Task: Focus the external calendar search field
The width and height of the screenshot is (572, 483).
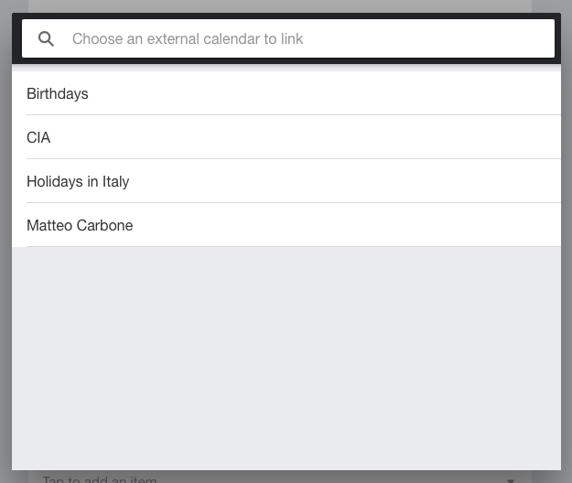Action: click(x=302, y=39)
